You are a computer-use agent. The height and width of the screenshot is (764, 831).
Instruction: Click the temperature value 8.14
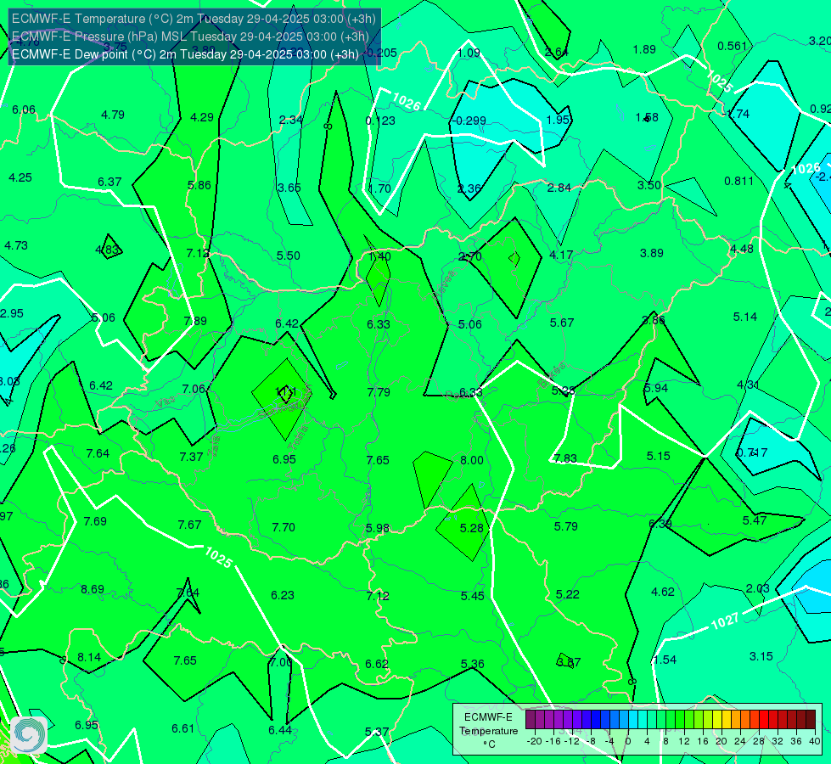89,657
